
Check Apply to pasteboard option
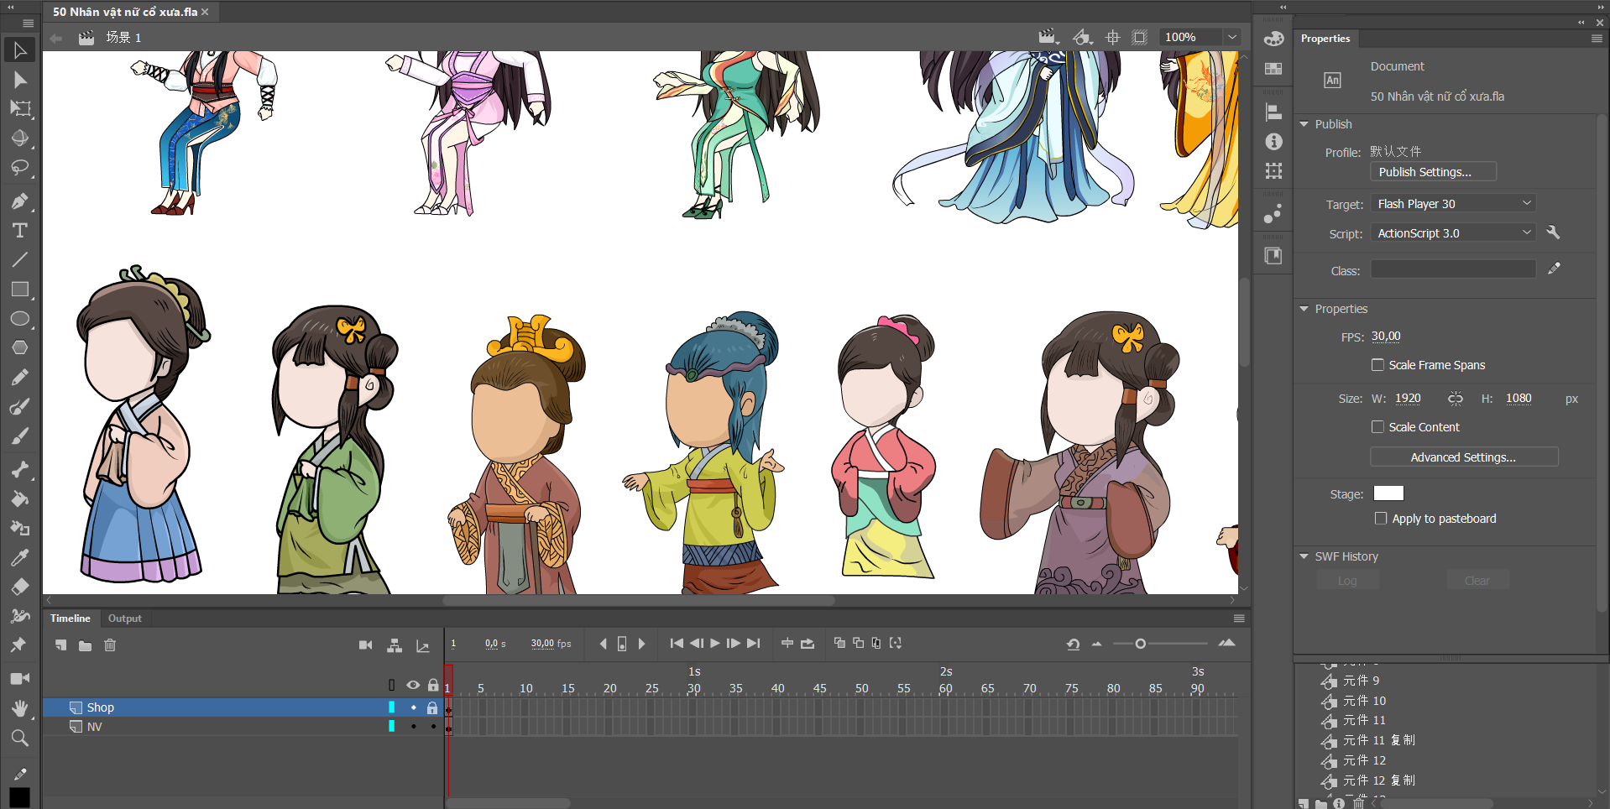(1381, 519)
